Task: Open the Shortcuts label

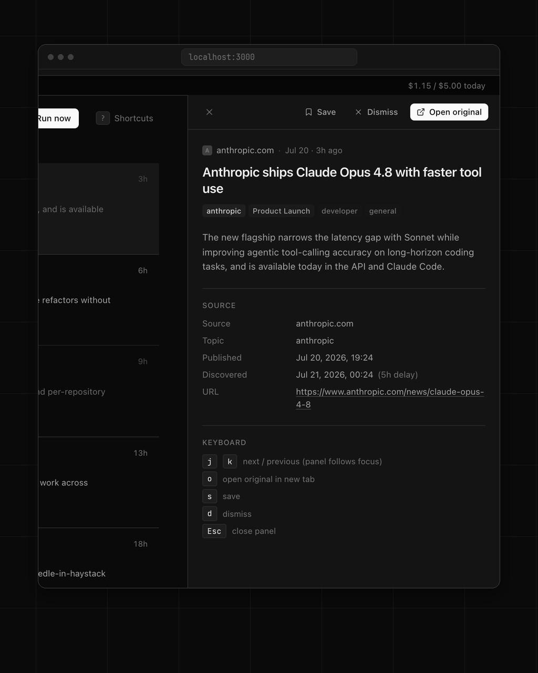Action: [x=134, y=118]
